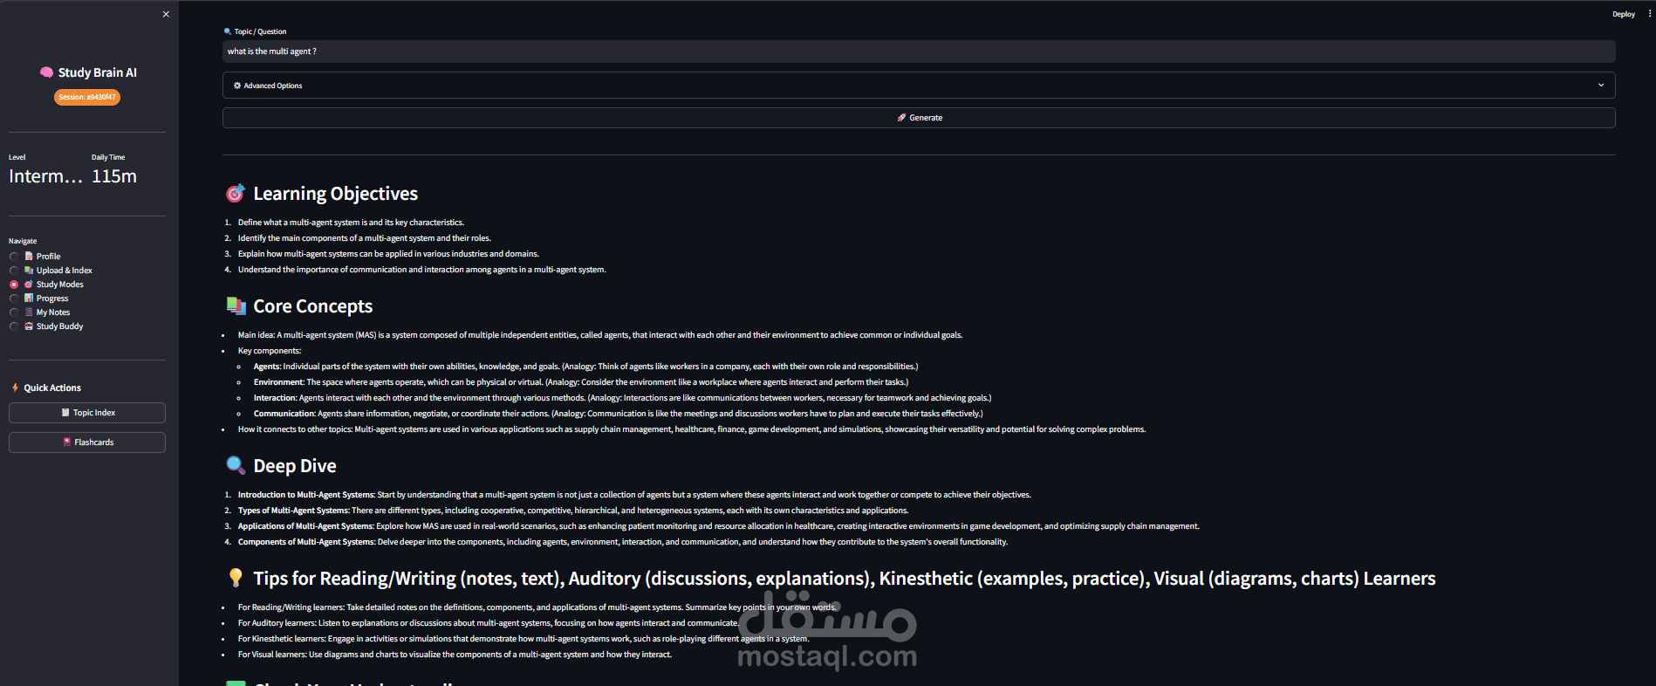1656x686 pixels.
Task: Select the Study Buddy radio option
Action: (x=14, y=326)
